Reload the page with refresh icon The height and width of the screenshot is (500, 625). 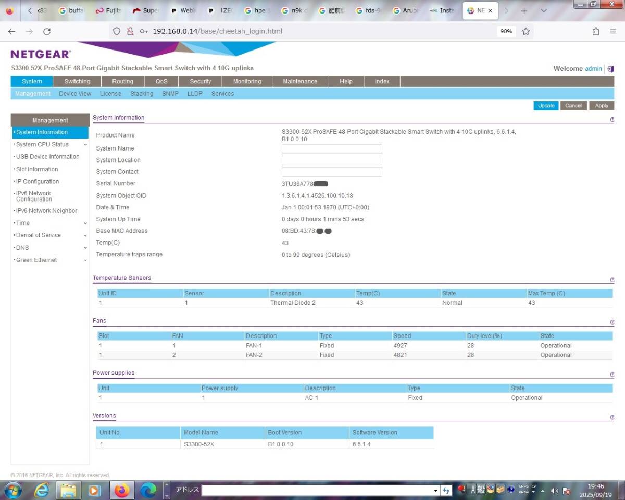(47, 31)
